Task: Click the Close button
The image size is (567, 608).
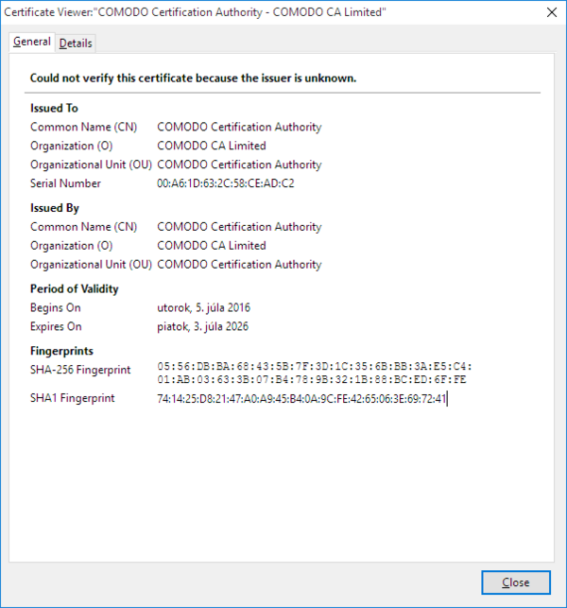Action: (x=516, y=582)
